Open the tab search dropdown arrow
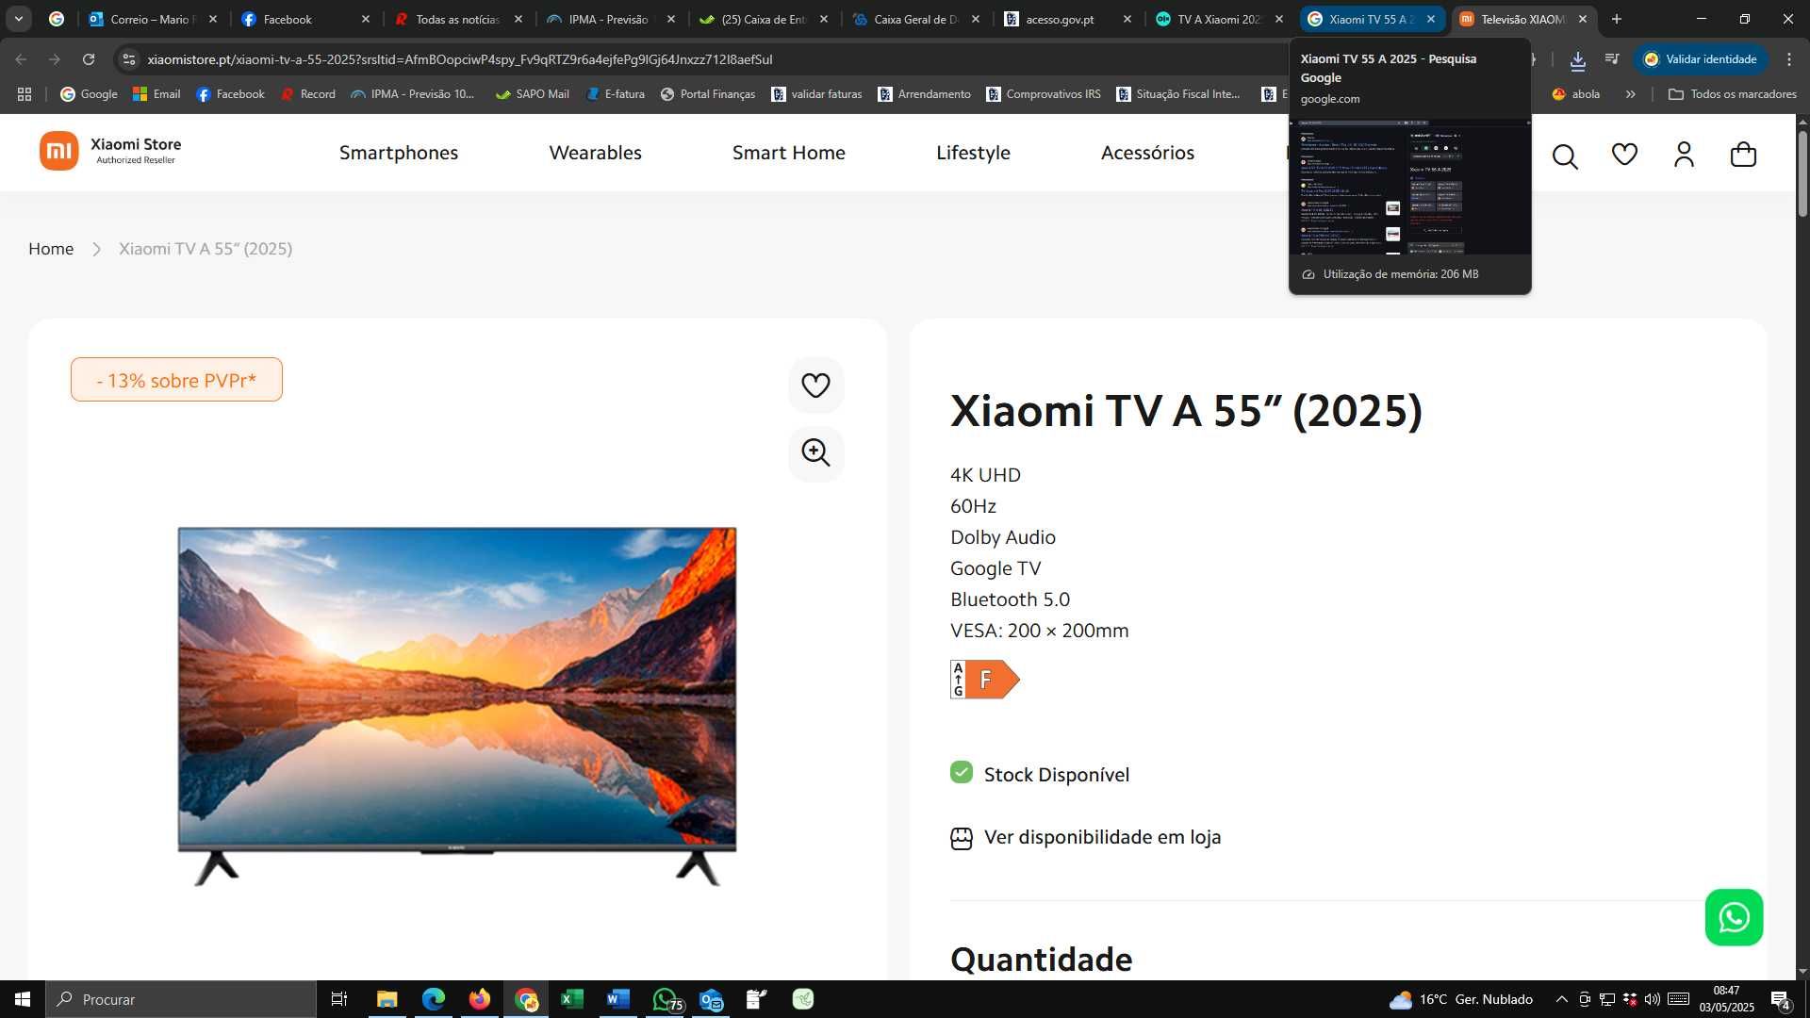This screenshot has width=1810, height=1018. pos(18,19)
